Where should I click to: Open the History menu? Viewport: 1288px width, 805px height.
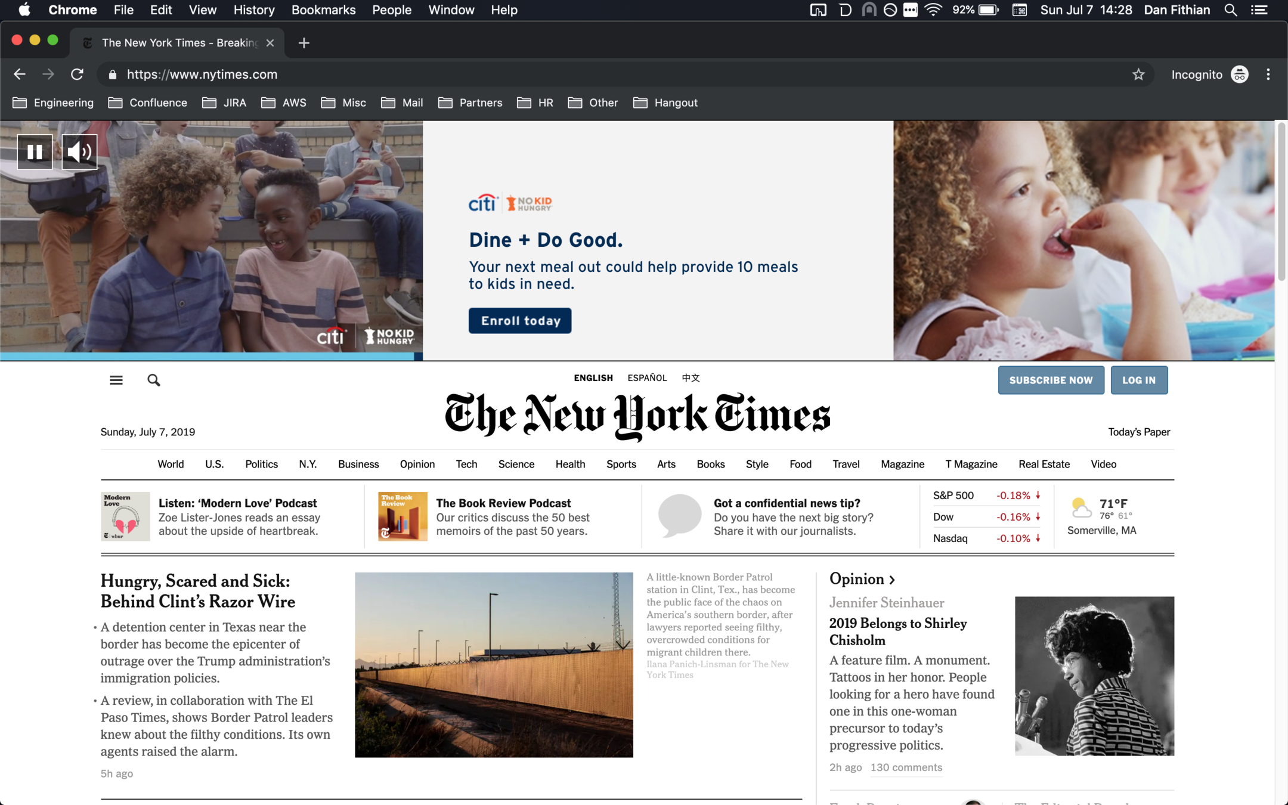click(x=253, y=10)
